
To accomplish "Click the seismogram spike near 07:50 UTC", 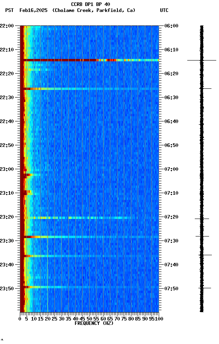I will 205,288.
